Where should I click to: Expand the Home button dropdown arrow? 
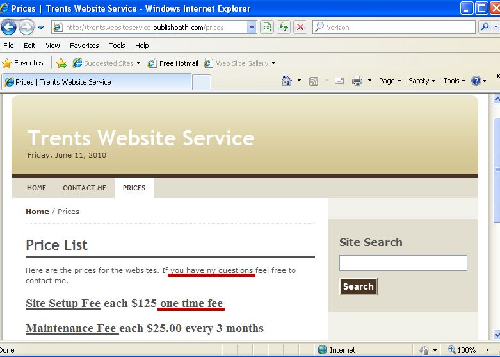point(299,81)
